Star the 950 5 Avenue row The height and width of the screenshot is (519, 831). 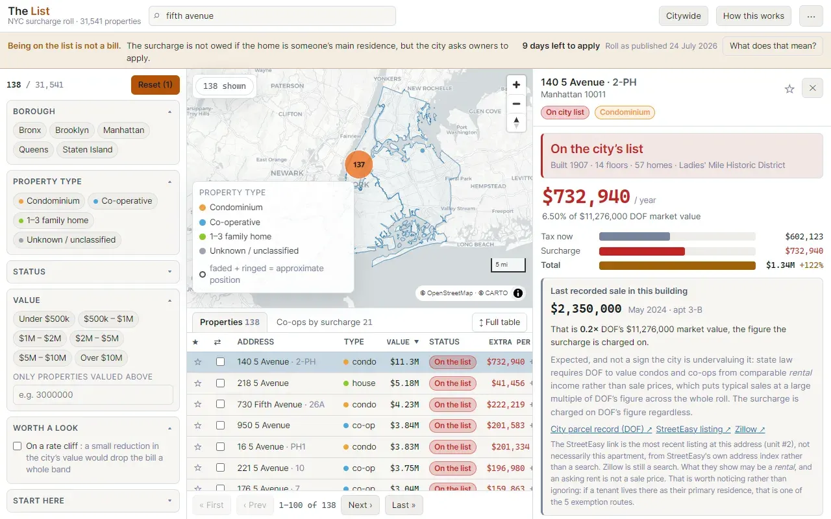pos(198,426)
